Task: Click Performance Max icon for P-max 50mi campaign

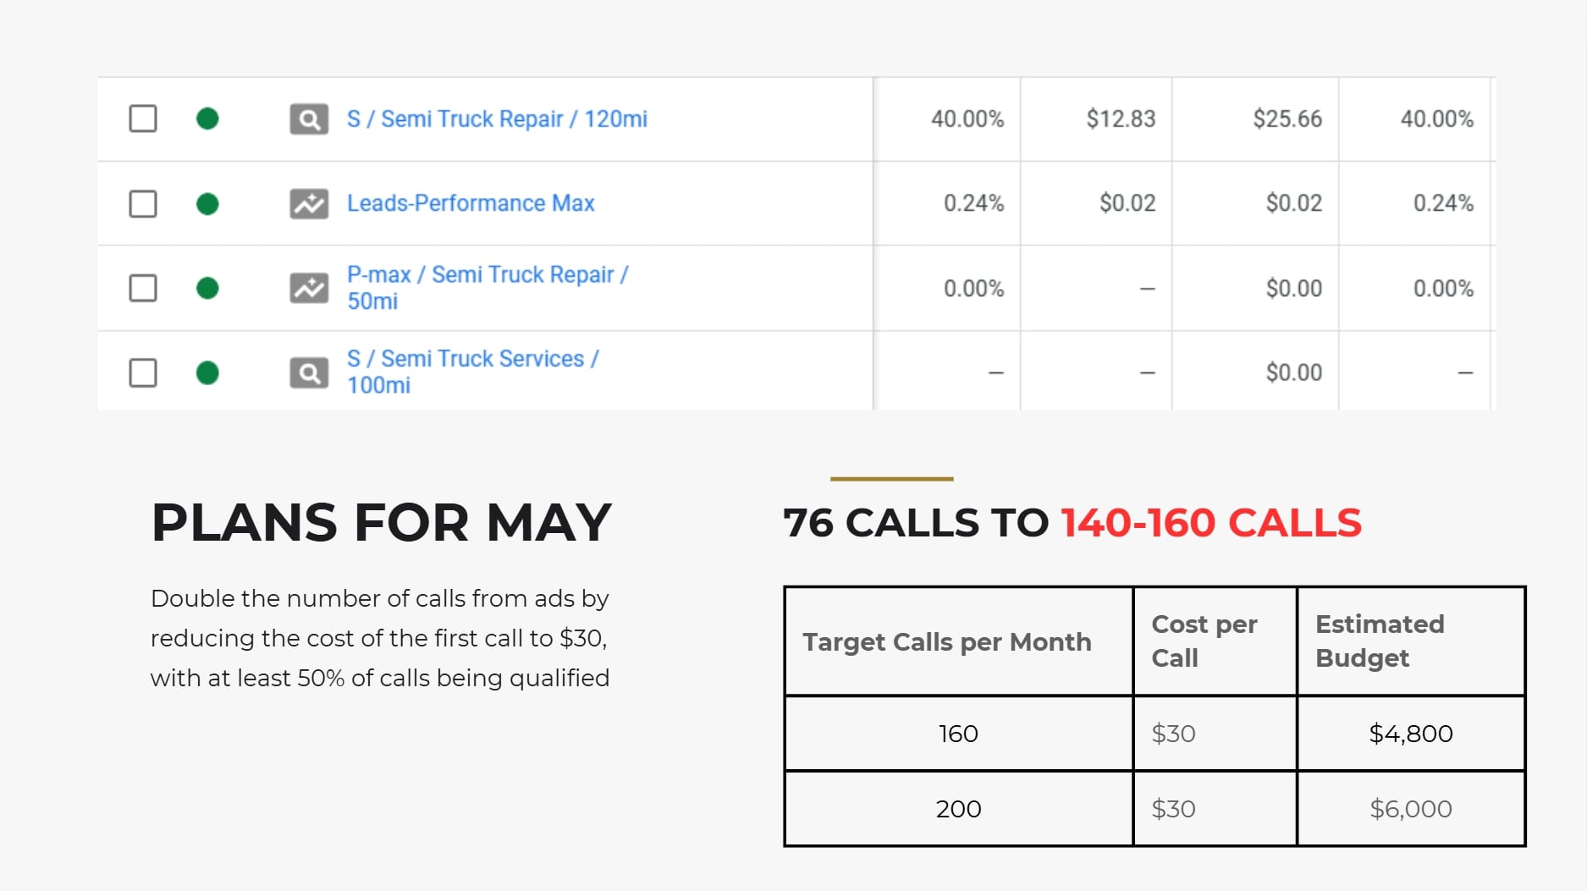Action: [x=309, y=289]
